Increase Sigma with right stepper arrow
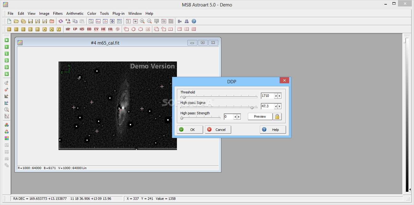The height and width of the screenshot is (205, 414). (x=280, y=106)
